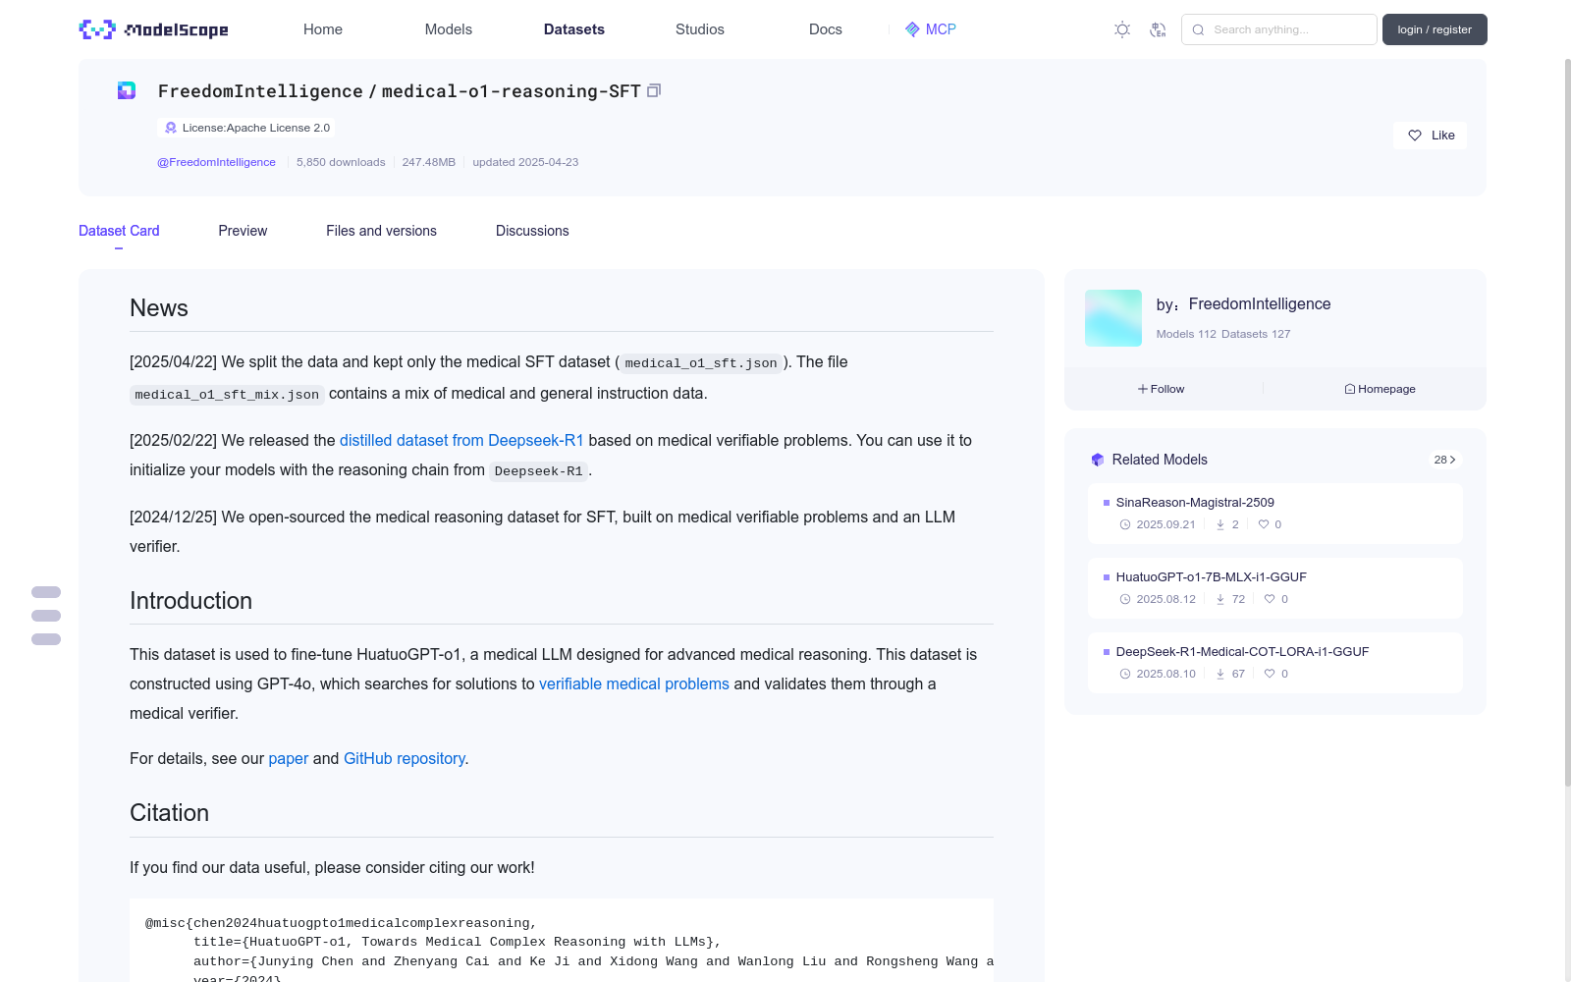The height and width of the screenshot is (982, 1571).
Task: Open the paper link
Action: 289,759
